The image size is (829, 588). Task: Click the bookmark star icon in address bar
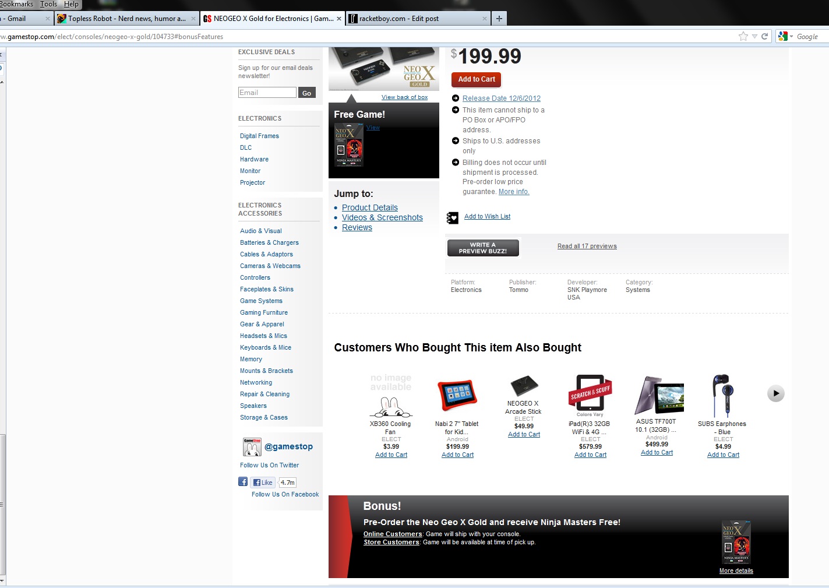click(743, 36)
